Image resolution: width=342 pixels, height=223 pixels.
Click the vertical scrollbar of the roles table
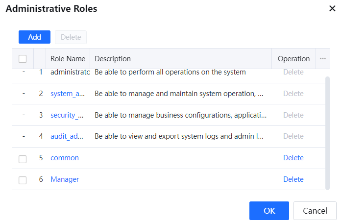pyautogui.click(x=327, y=132)
